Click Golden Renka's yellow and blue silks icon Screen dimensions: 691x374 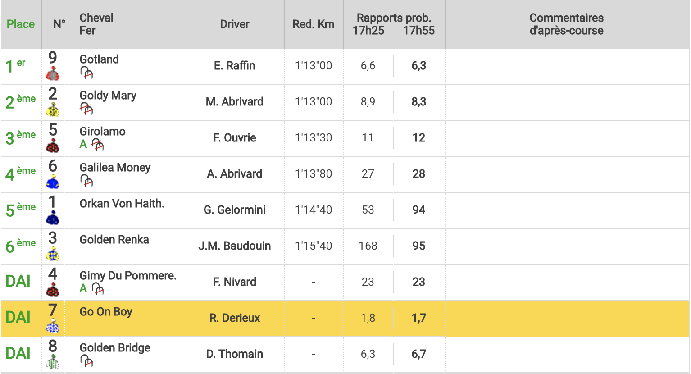[x=53, y=254]
